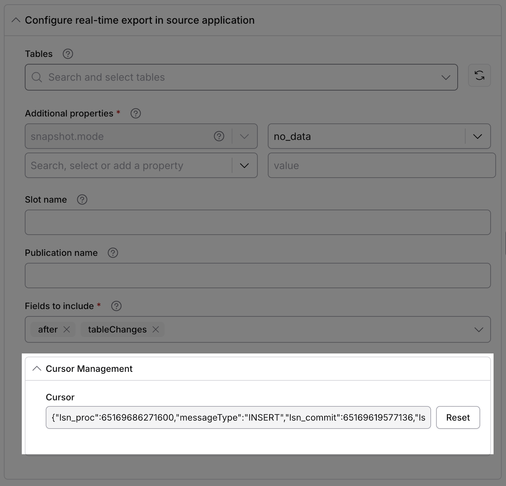The width and height of the screenshot is (506, 486).
Task: Click the Reset cursor button
Action: tap(458, 417)
